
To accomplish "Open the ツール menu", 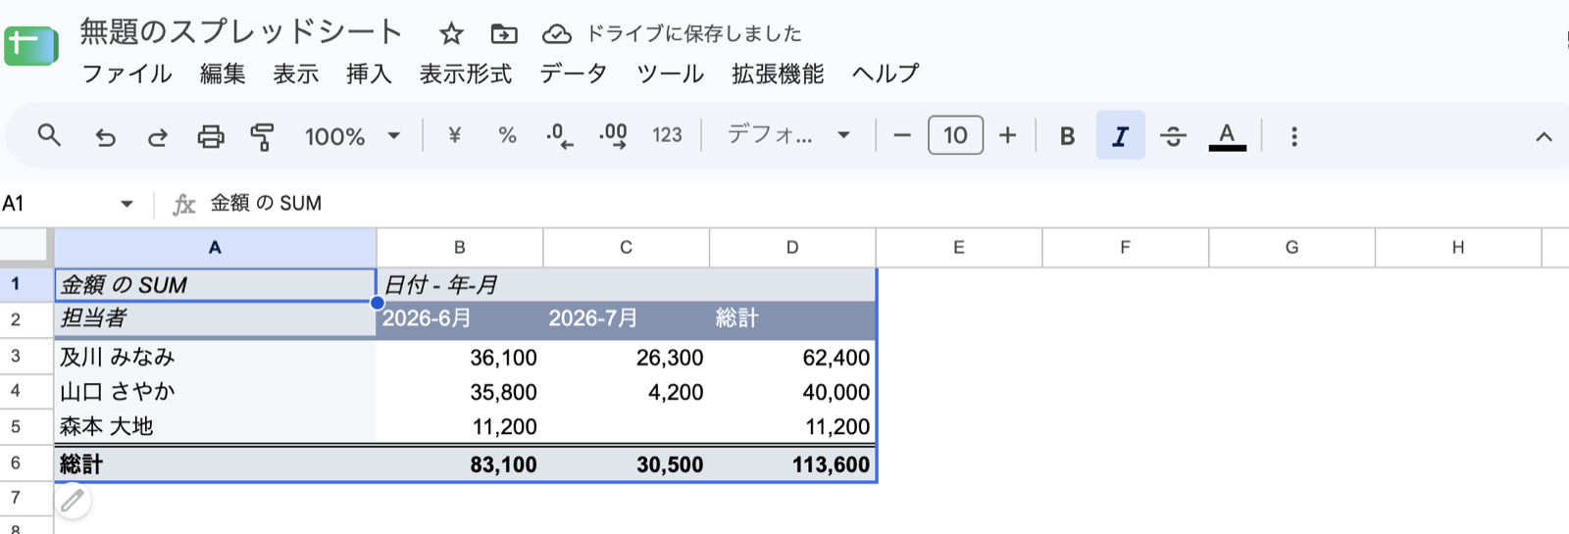I will pyautogui.click(x=670, y=73).
